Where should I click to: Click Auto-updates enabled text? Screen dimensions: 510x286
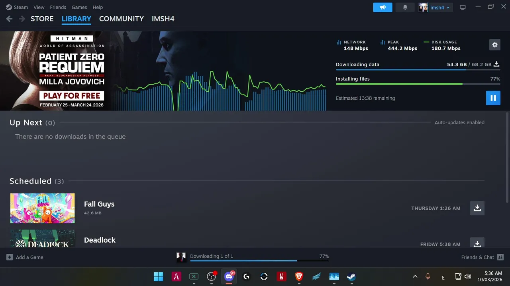(x=459, y=122)
